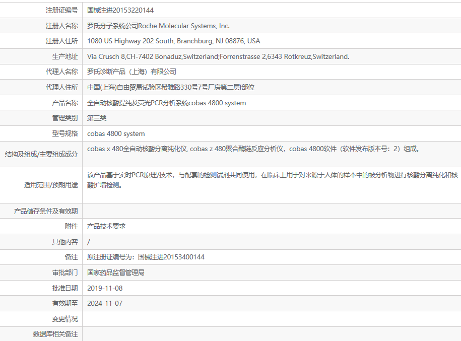Screen dimensions: 461x341
Task: Click the composition text starting cobas x 480
Action: click(x=253, y=149)
